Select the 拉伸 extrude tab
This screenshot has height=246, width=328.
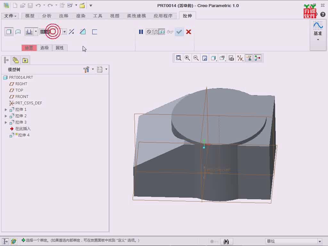pos(187,16)
